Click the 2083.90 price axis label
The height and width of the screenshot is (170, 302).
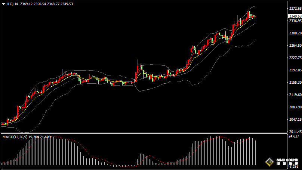point(295,107)
